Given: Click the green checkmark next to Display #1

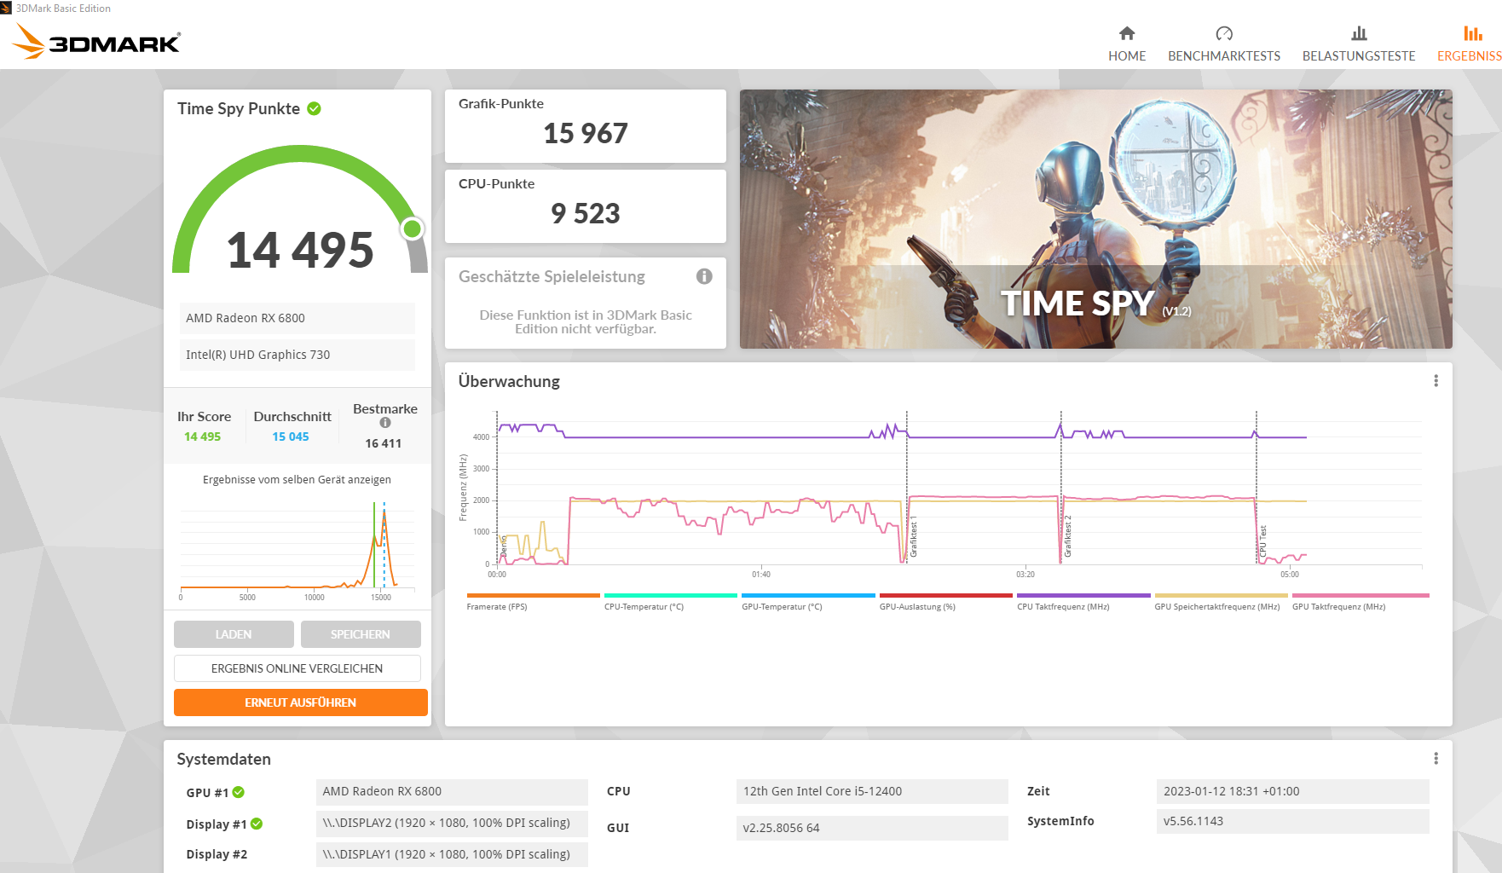Looking at the screenshot, I should [257, 824].
